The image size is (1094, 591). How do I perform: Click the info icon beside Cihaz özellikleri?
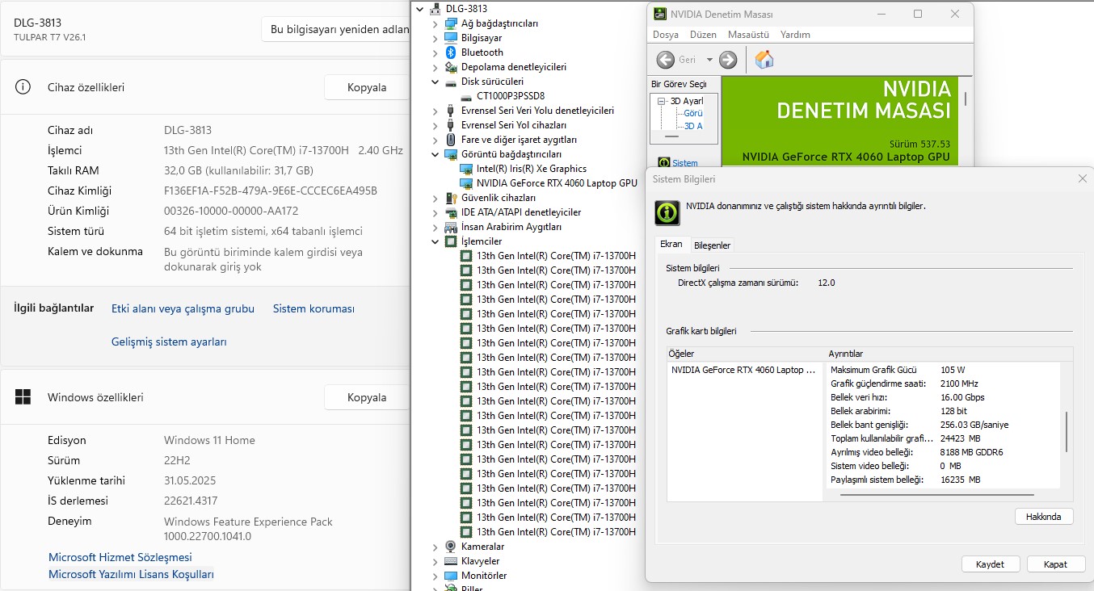point(23,87)
